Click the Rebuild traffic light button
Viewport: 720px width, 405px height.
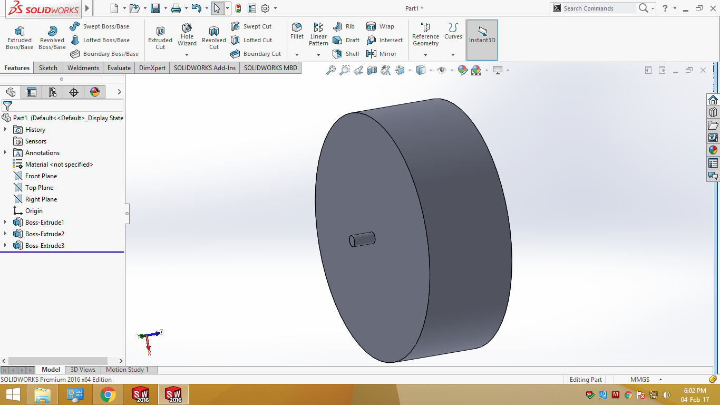(x=238, y=8)
